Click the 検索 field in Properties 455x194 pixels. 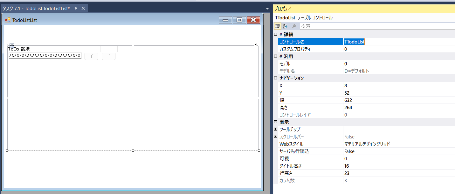[x=375, y=26]
